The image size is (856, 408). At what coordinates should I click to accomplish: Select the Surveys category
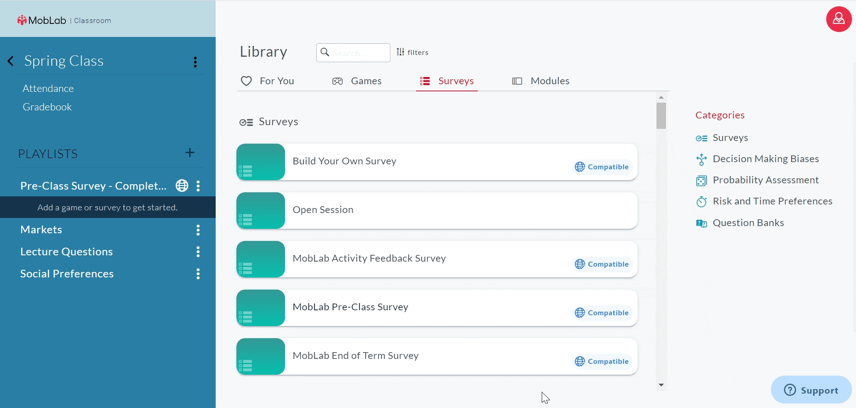[722, 138]
